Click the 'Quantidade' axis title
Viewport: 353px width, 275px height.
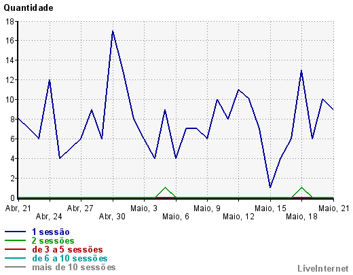point(29,8)
